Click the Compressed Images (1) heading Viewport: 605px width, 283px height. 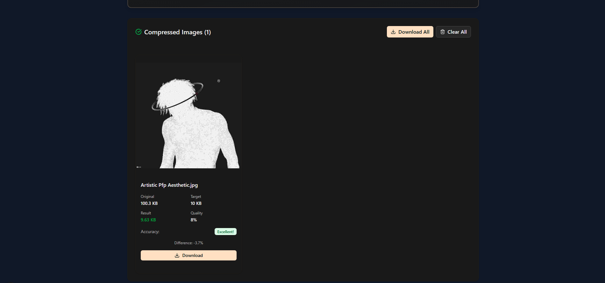[177, 32]
